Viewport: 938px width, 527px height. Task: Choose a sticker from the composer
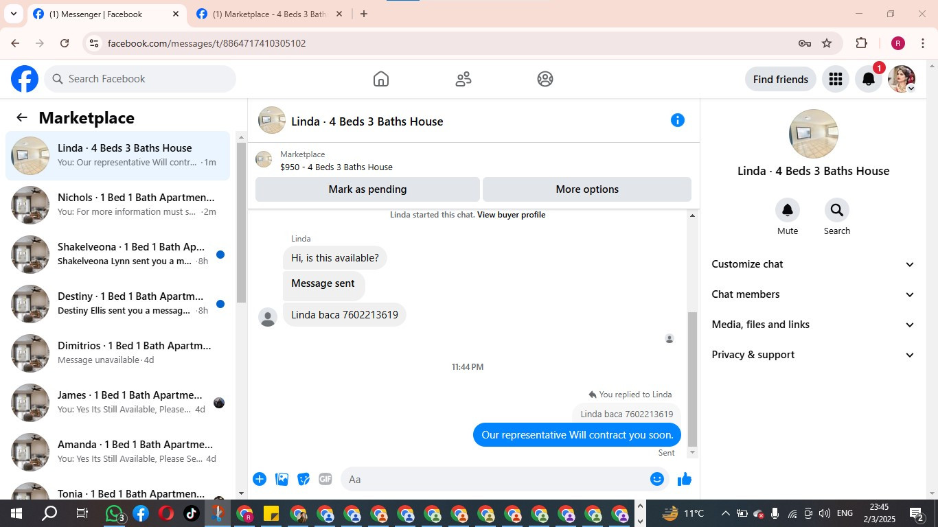click(x=304, y=479)
